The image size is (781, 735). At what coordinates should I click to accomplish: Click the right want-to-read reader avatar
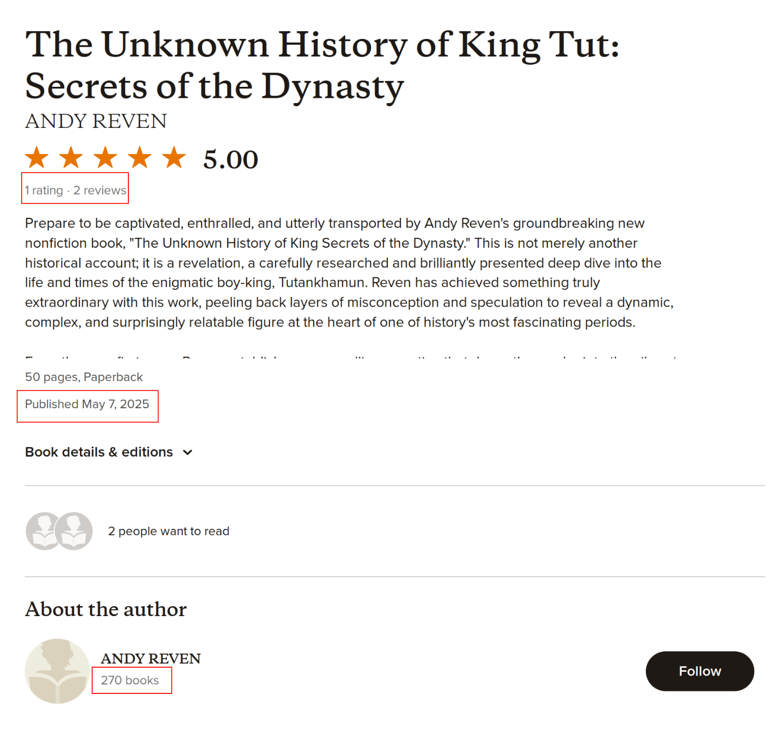(x=74, y=531)
